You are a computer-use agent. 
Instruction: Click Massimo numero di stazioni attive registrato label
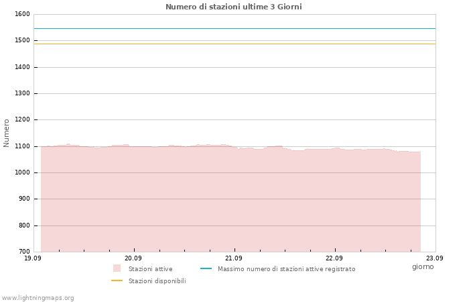(287, 269)
